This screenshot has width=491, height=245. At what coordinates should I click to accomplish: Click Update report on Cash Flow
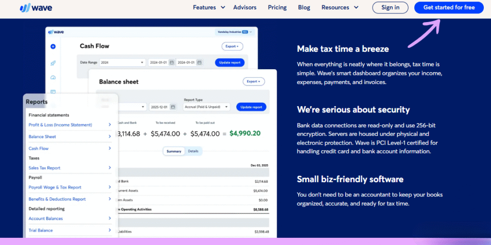230,62
